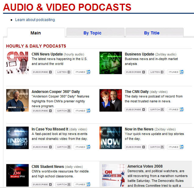Image resolution: width=194 pixels, height=188 pixels.
Task: Open the In Case You Missed It title
Action: 50,129
